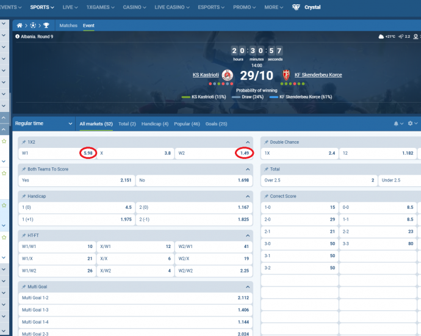Open LIVE CASINO menu
This screenshot has width=421, height=336.
pos(172,7)
